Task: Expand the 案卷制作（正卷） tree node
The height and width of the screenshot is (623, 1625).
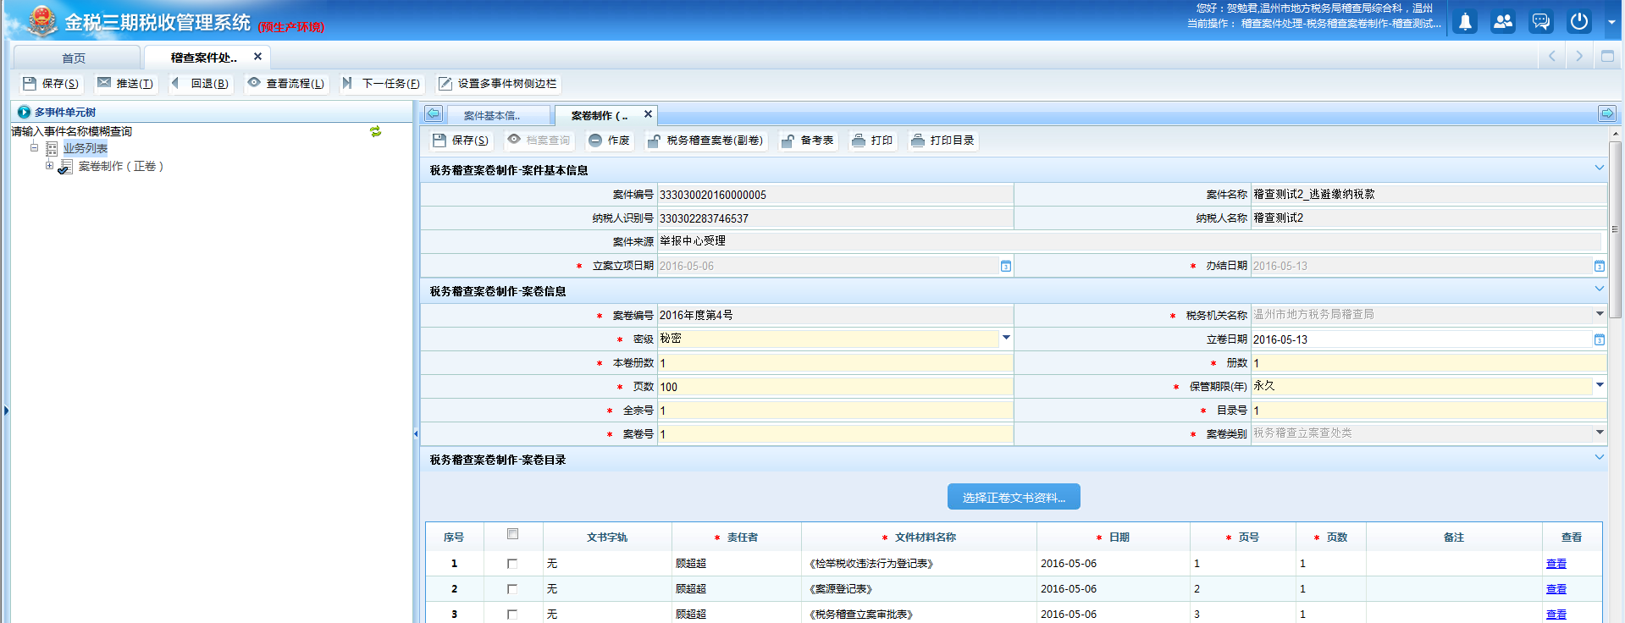Action: coord(49,166)
